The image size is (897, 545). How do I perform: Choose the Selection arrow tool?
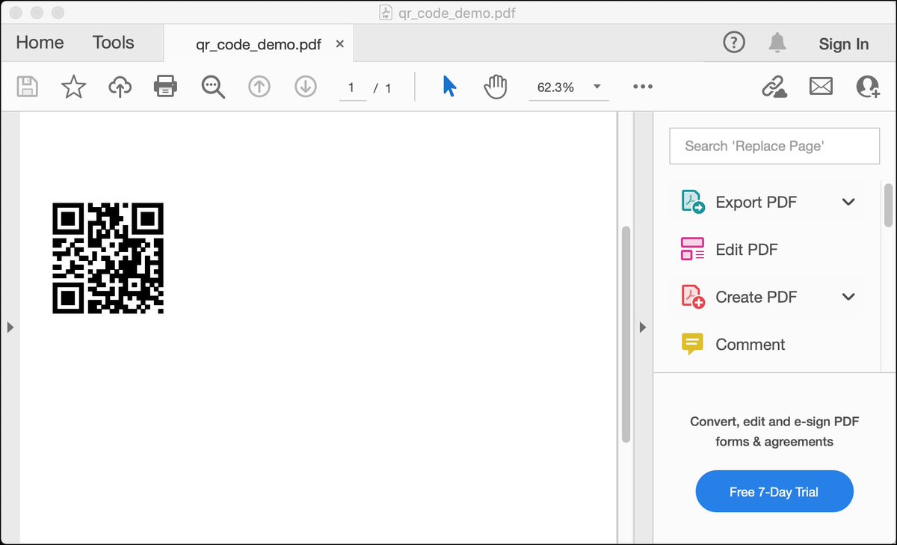point(449,87)
